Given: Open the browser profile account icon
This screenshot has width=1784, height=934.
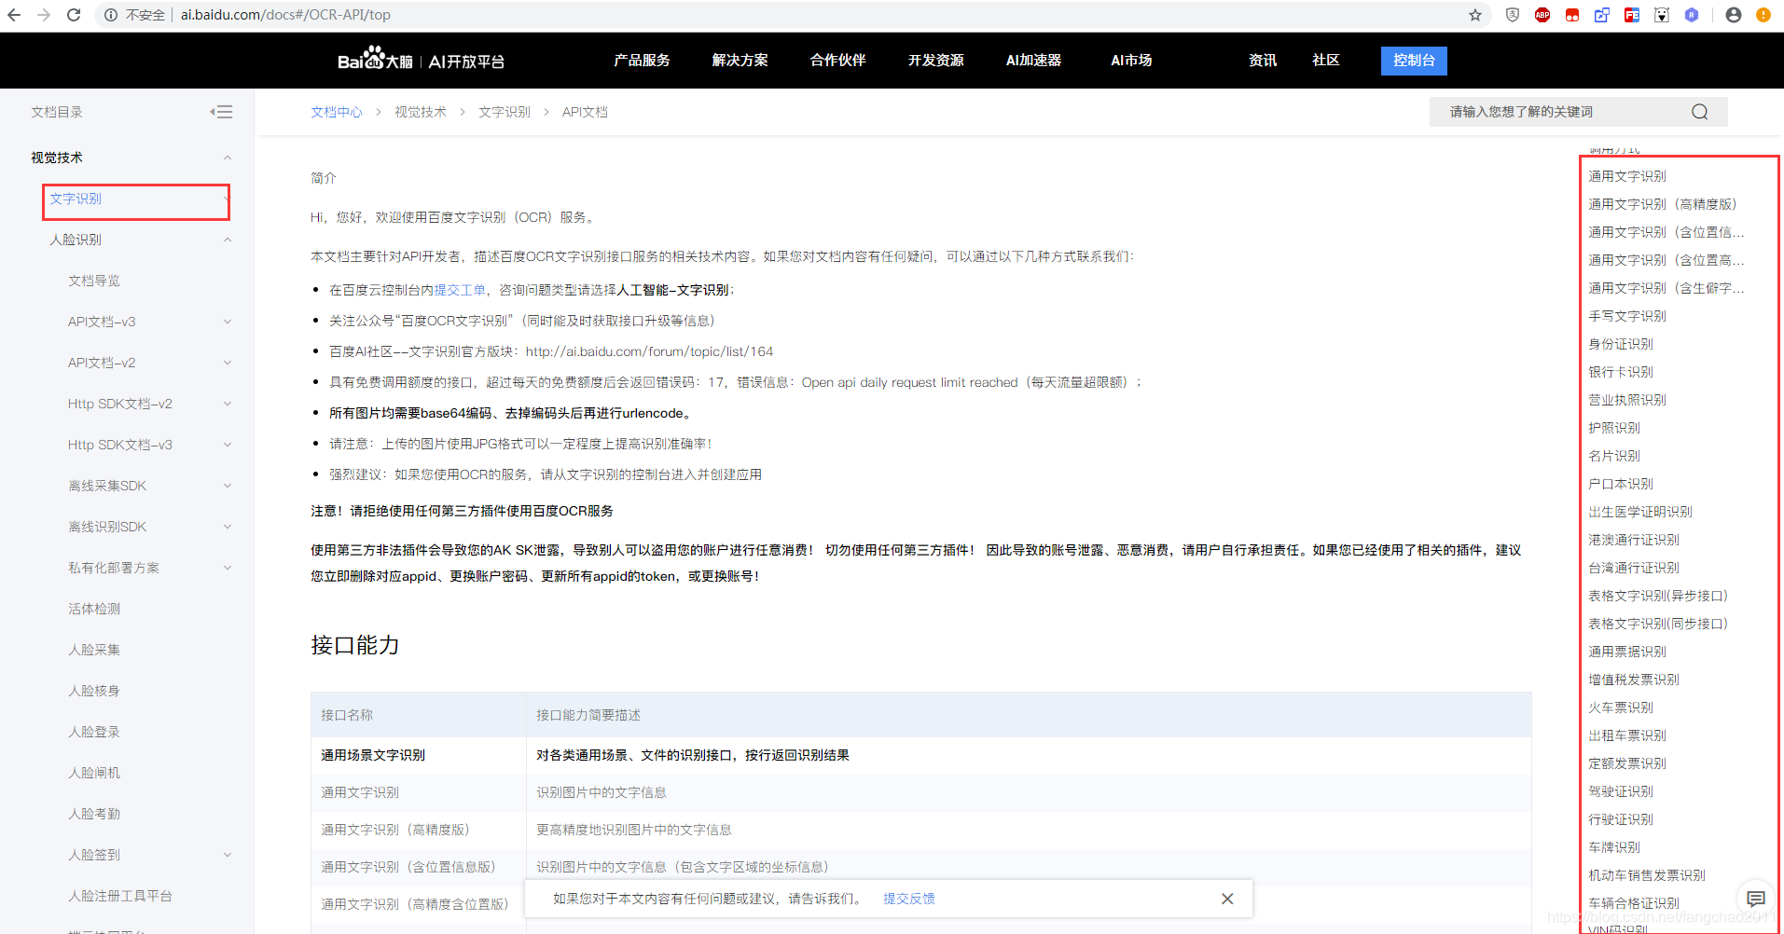Looking at the screenshot, I should pos(1734,15).
